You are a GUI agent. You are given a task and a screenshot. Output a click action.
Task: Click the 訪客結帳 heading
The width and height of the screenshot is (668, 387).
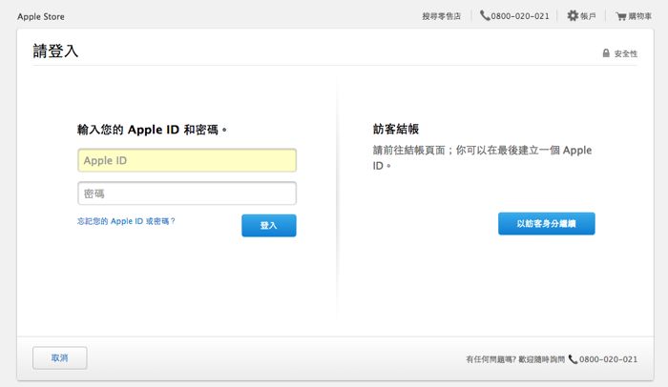[x=396, y=129]
